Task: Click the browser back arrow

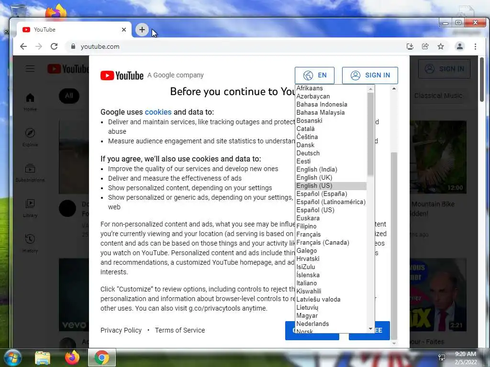Action: (x=23, y=46)
